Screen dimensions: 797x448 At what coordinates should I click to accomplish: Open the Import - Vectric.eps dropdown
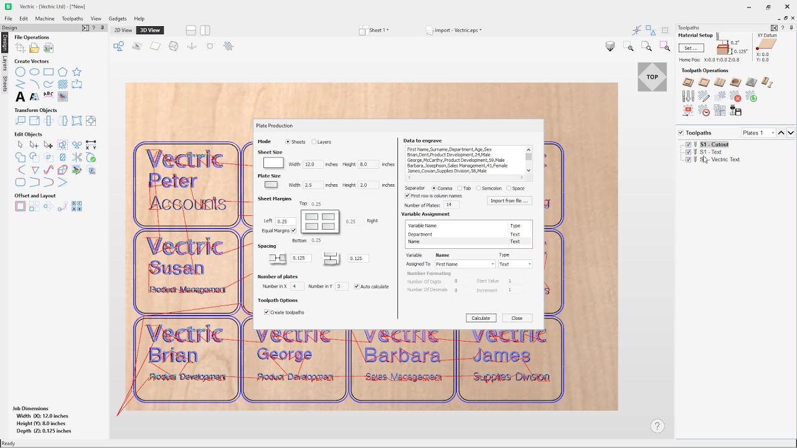tap(454, 30)
